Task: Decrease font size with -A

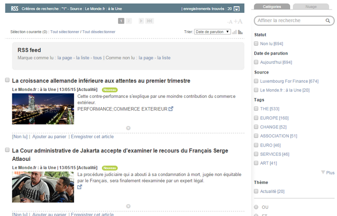Action: click(230, 22)
